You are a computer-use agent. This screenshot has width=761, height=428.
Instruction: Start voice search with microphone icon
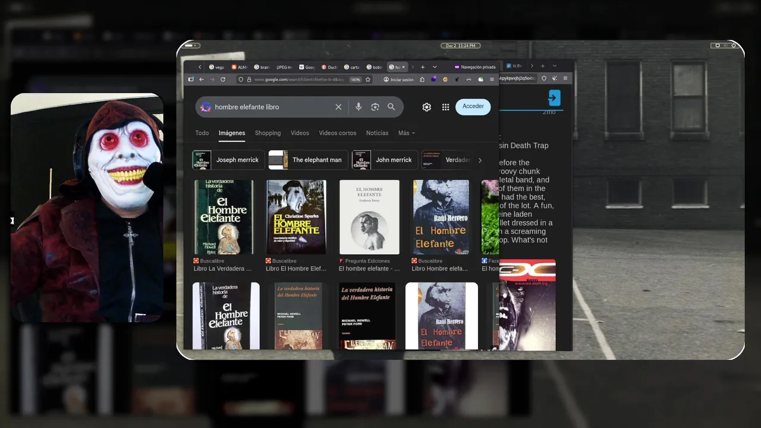[359, 107]
